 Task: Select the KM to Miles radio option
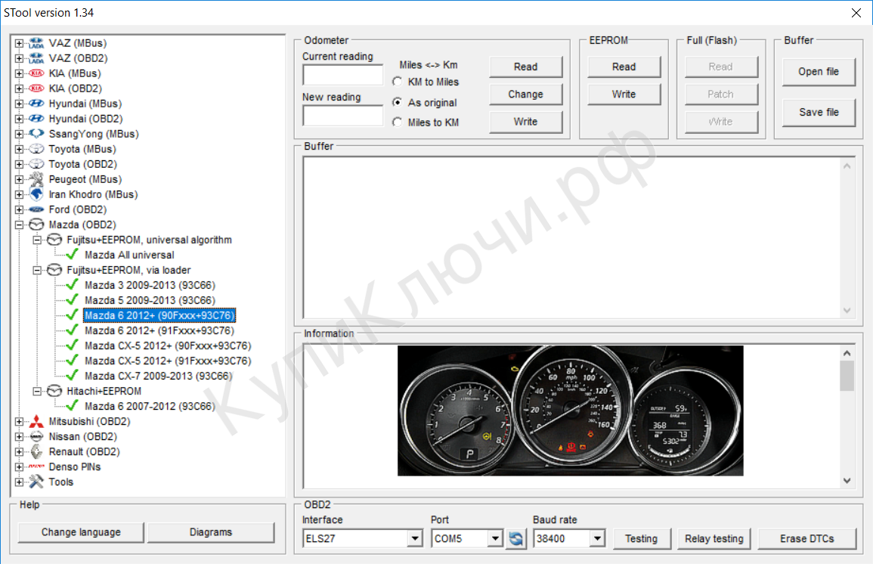[398, 82]
